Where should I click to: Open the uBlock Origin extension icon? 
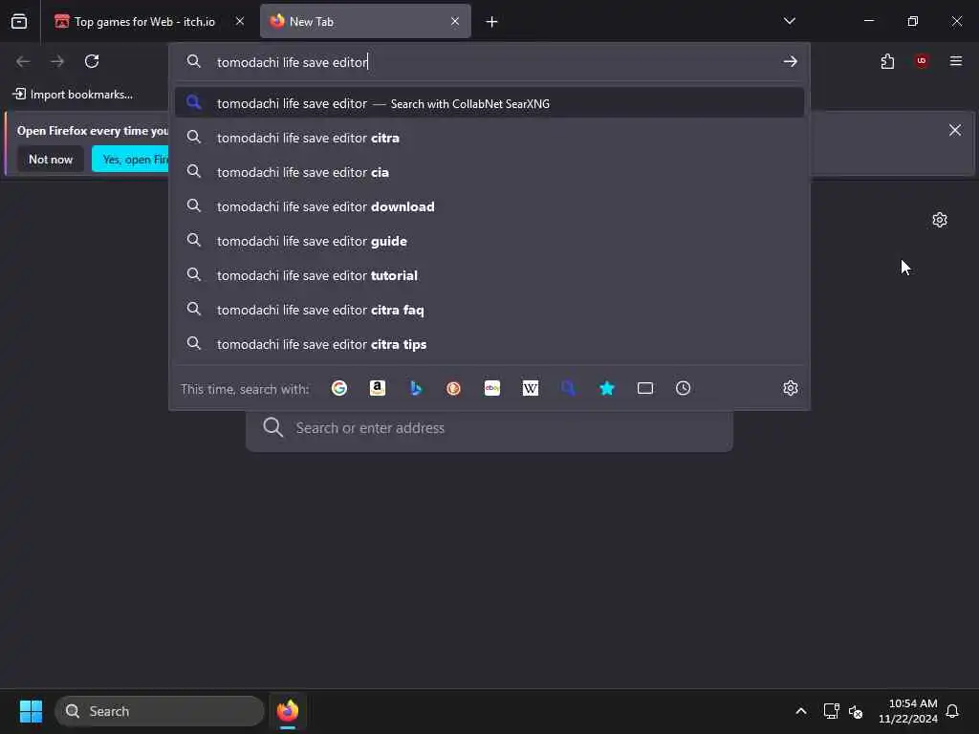click(922, 61)
